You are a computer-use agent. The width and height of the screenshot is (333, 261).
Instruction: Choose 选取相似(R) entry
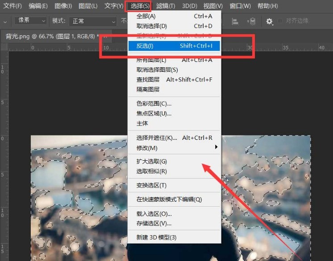click(x=174, y=171)
